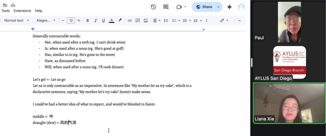Add a comment from the toolbar

(138, 20)
